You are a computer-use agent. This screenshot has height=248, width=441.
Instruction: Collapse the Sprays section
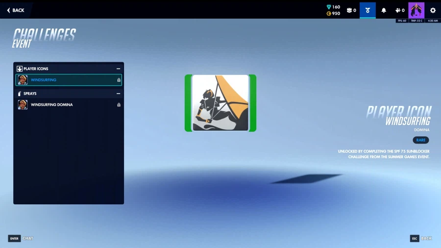(x=119, y=93)
